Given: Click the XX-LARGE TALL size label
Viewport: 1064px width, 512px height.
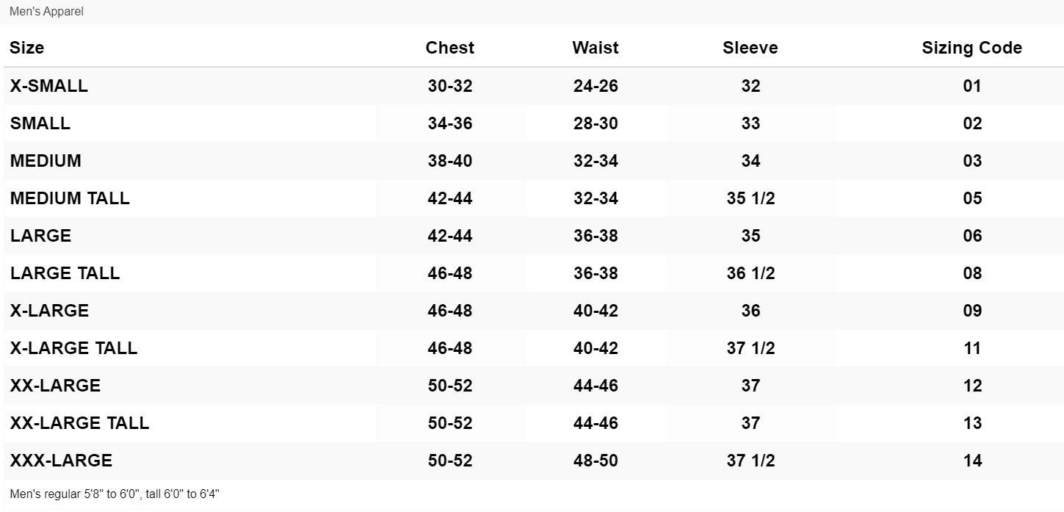Looking at the screenshot, I should [79, 423].
